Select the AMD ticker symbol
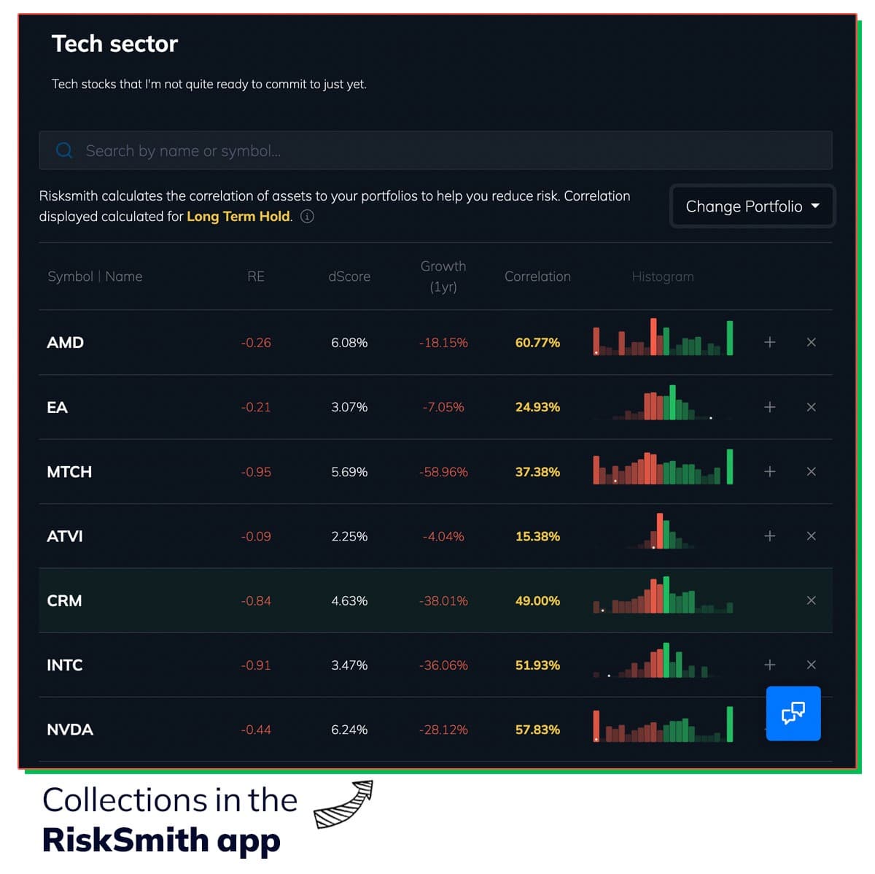This screenshot has width=875, height=874. 65,342
